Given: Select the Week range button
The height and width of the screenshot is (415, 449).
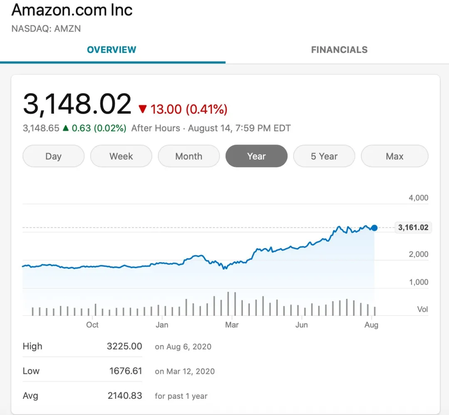Looking at the screenshot, I should (x=121, y=157).
